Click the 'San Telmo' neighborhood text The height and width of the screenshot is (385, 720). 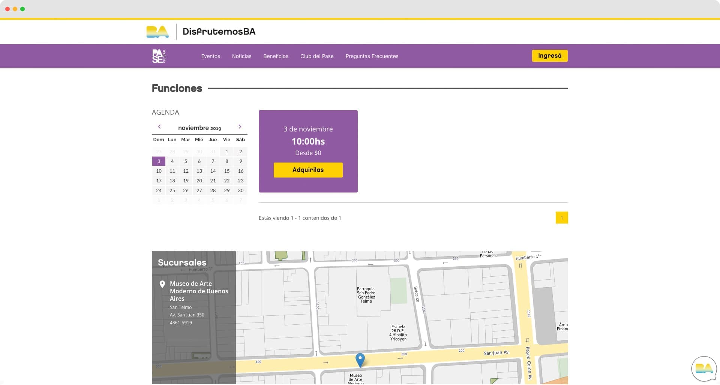[x=181, y=308]
